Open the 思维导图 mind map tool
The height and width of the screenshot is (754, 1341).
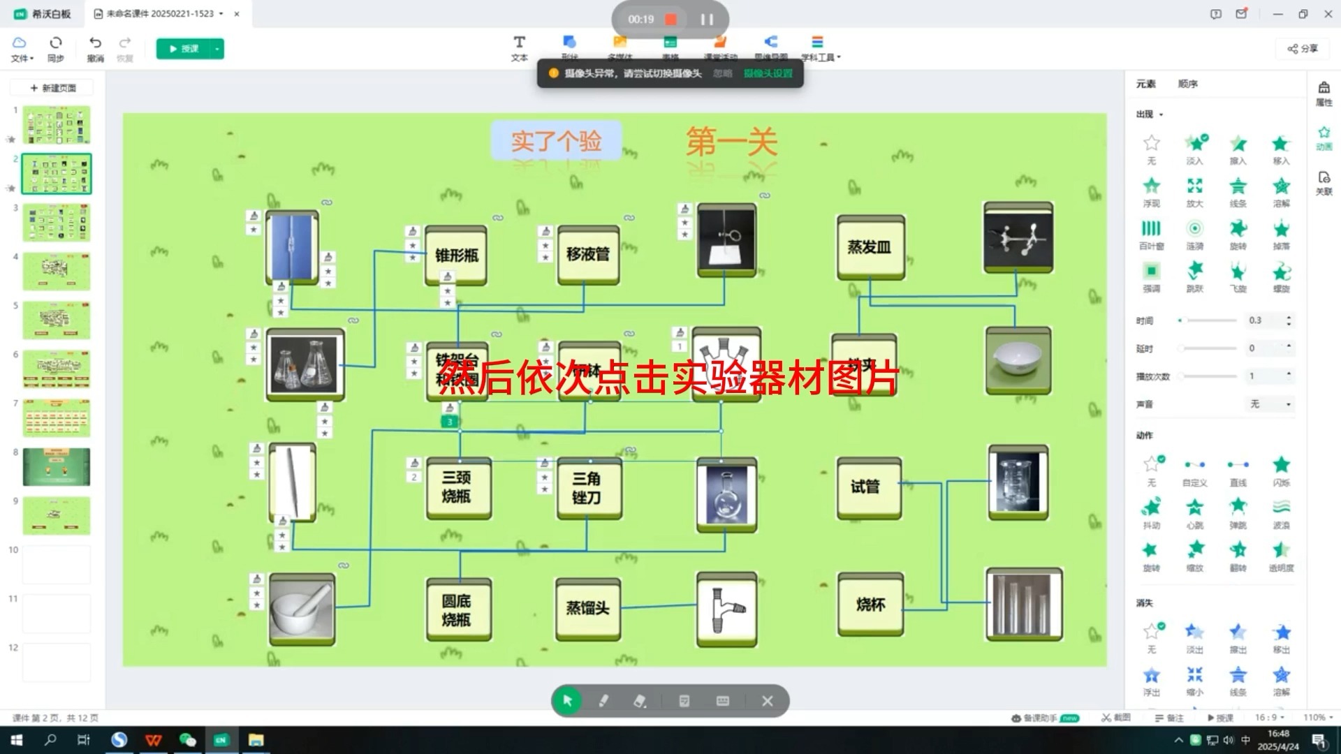pyautogui.click(x=770, y=48)
